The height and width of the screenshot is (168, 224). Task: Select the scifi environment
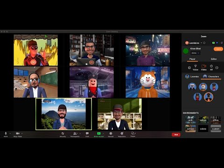[190, 120]
